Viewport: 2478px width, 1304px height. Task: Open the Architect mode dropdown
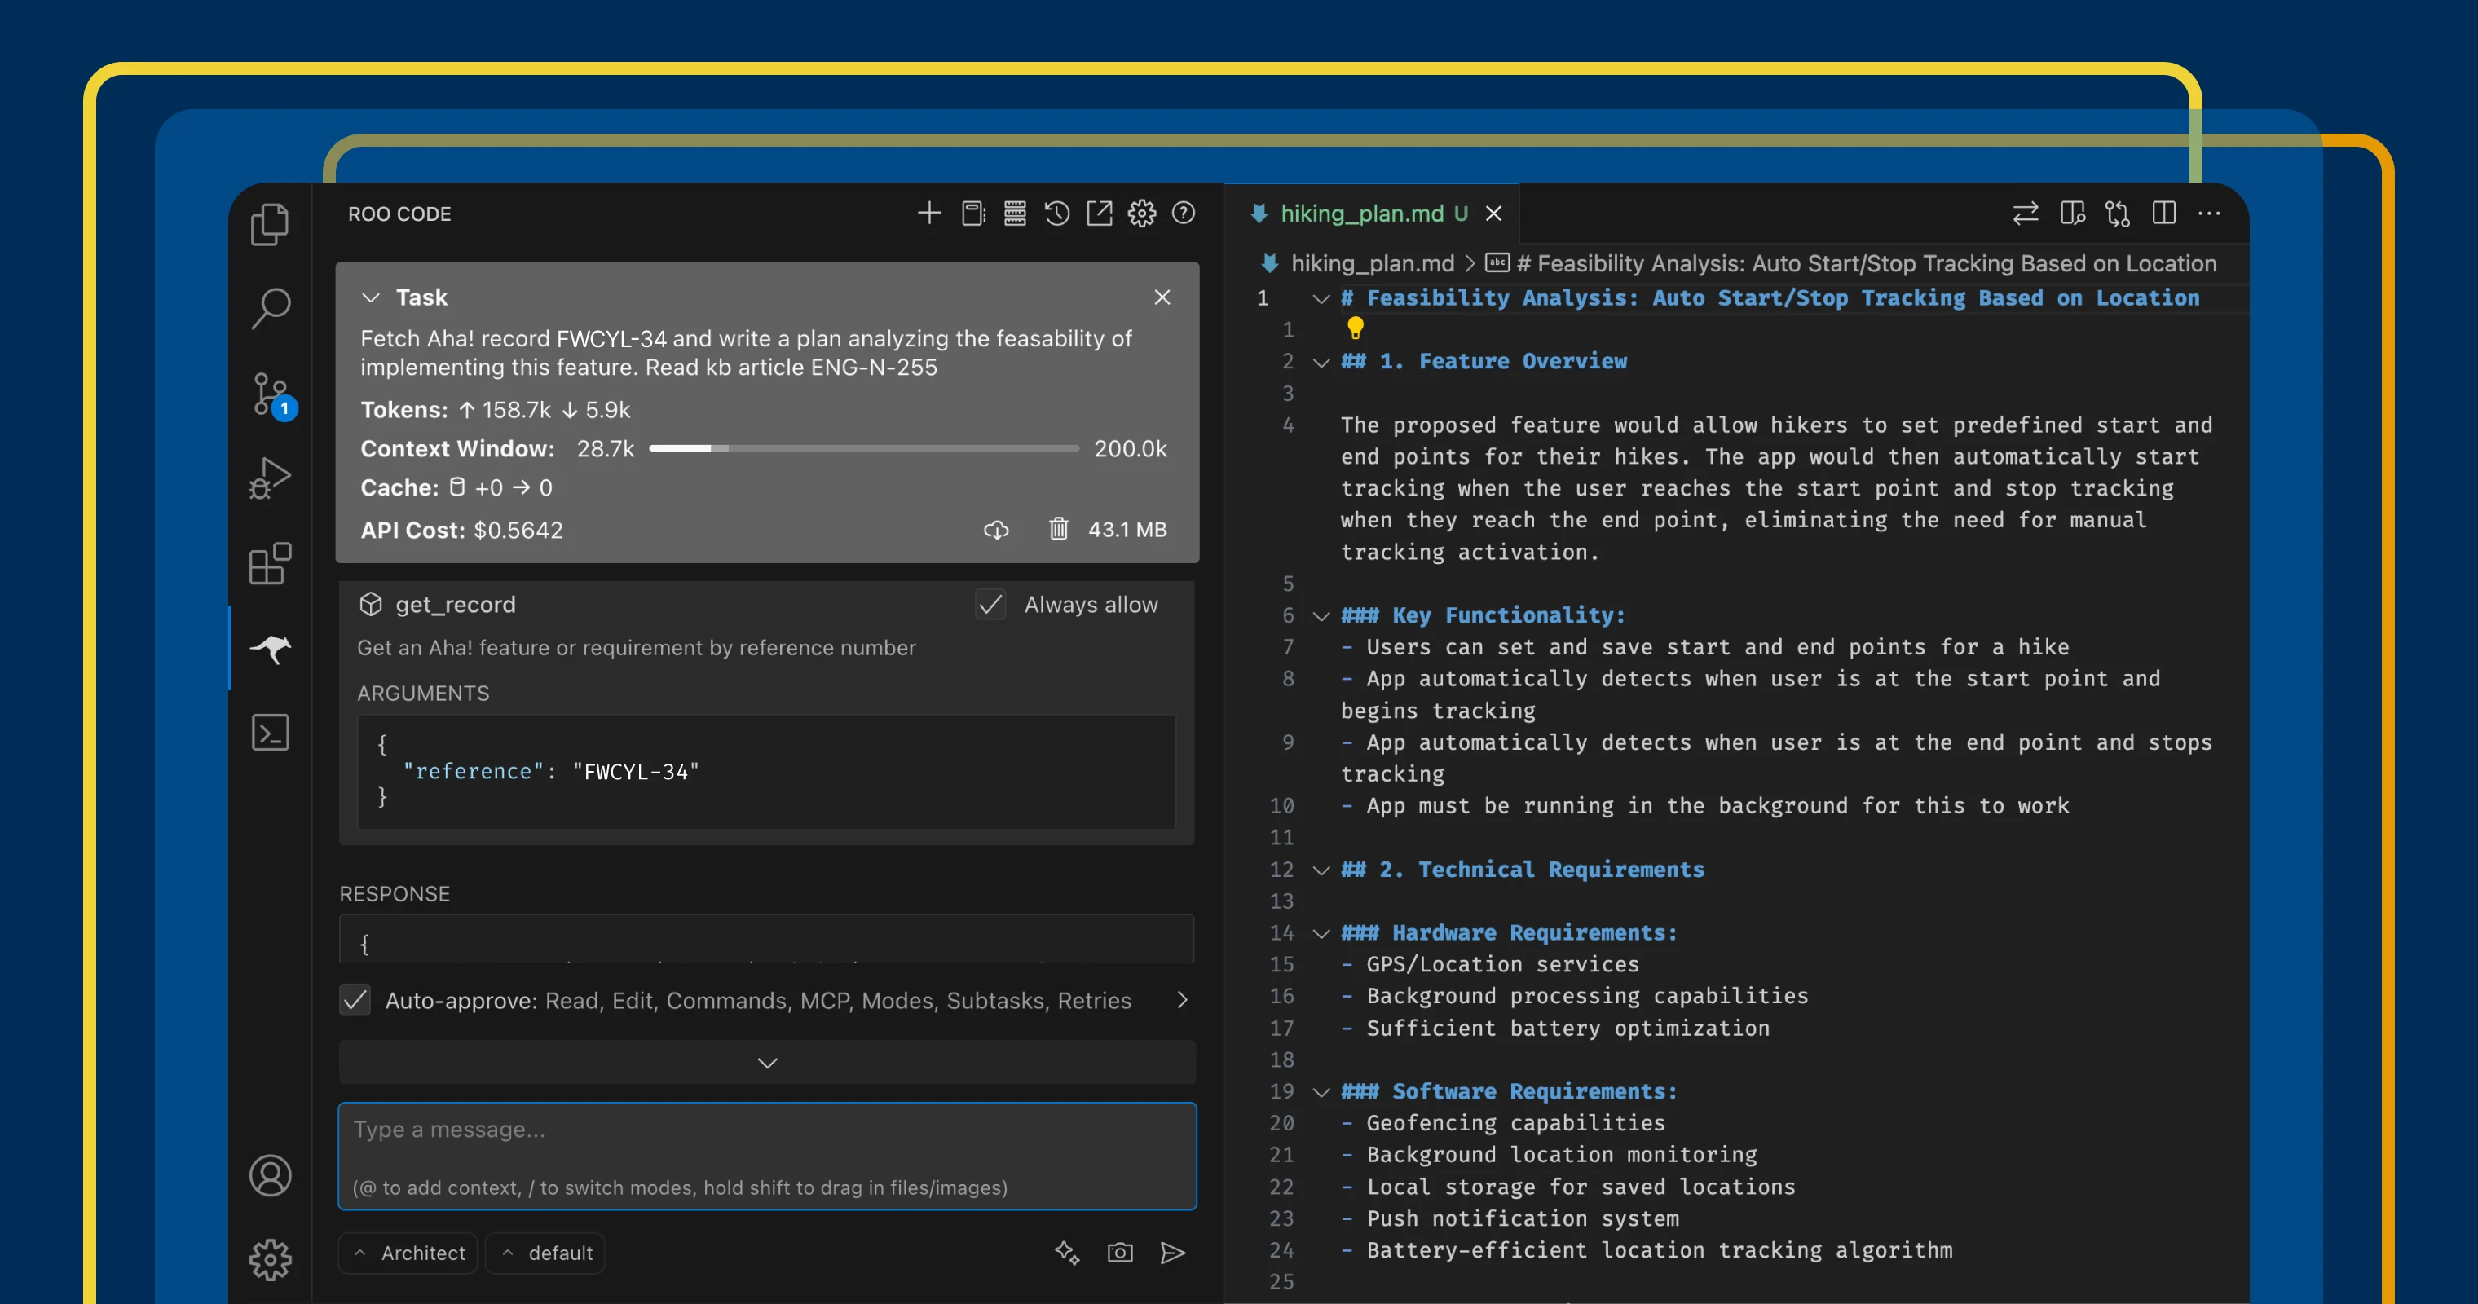pos(409,1252)
